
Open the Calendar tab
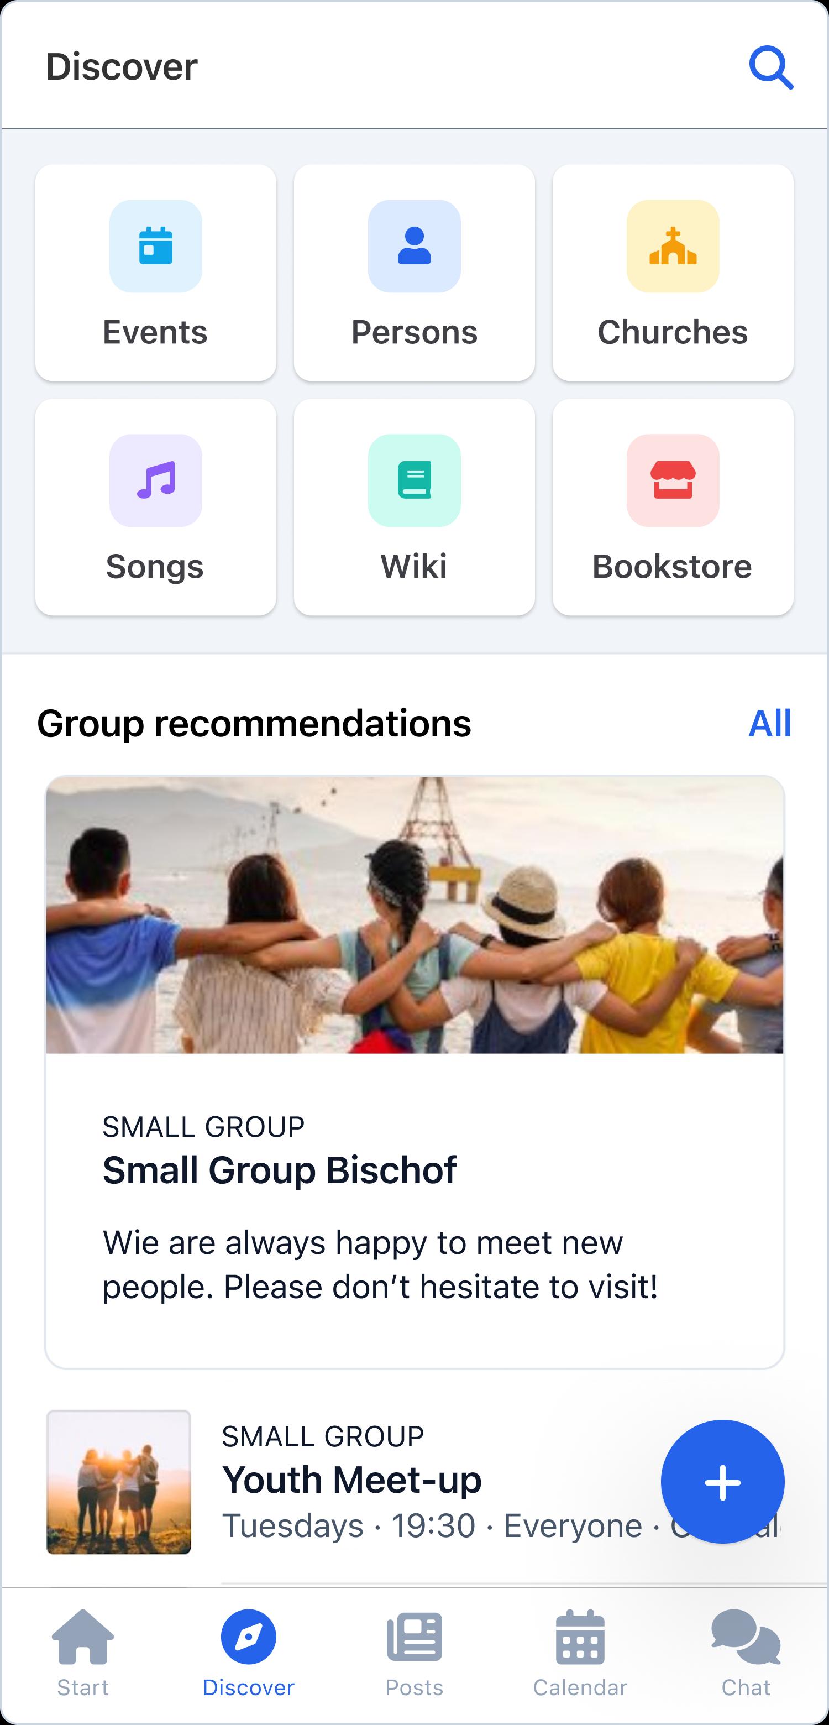point(580,1651)
